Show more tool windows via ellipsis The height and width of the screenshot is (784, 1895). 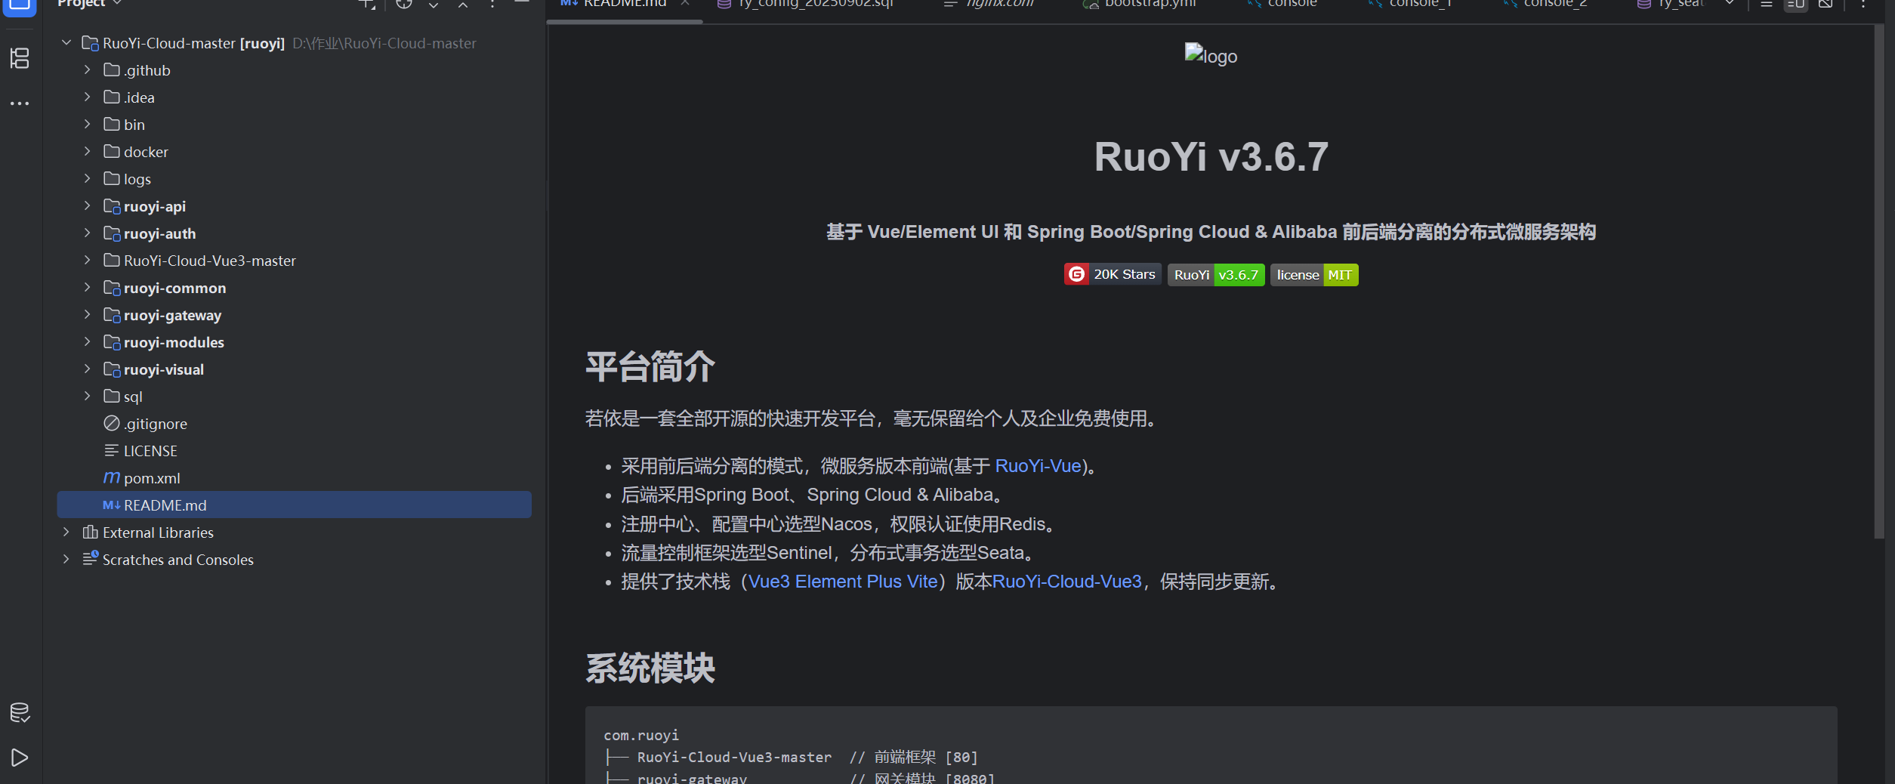click(20, 103)
